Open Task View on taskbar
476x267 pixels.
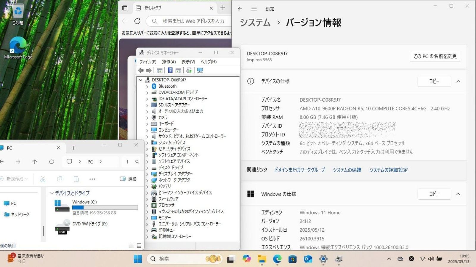click(x=231, y=259)
